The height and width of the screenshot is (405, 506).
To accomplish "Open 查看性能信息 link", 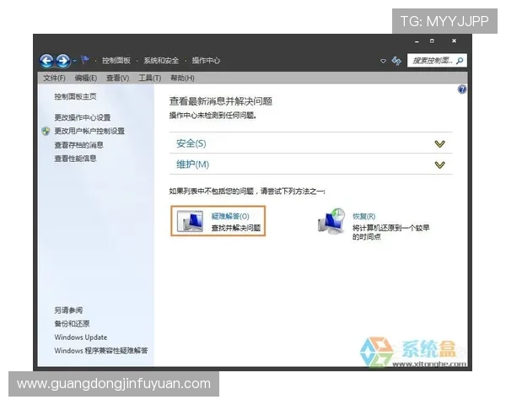I will coord(75,159).
